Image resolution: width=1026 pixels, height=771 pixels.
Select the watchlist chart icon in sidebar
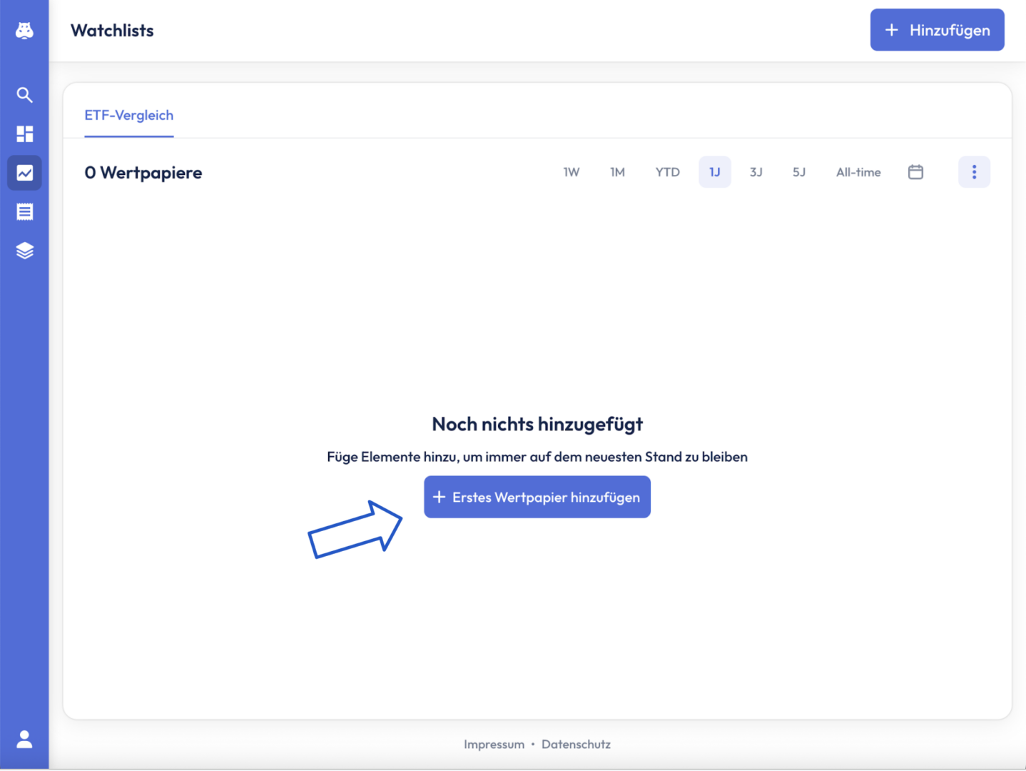click(x=24, y=173)
